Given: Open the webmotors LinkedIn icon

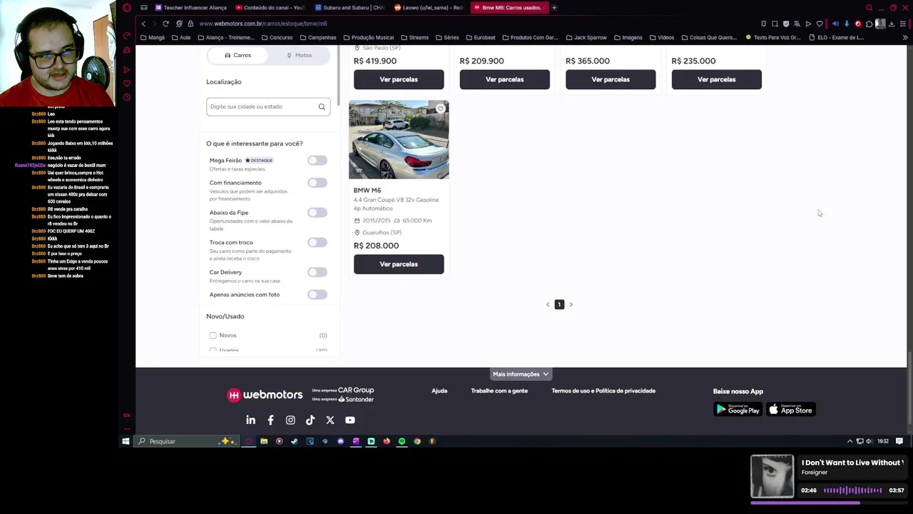Looking at the screenshot, I should [x=250, y=420].
